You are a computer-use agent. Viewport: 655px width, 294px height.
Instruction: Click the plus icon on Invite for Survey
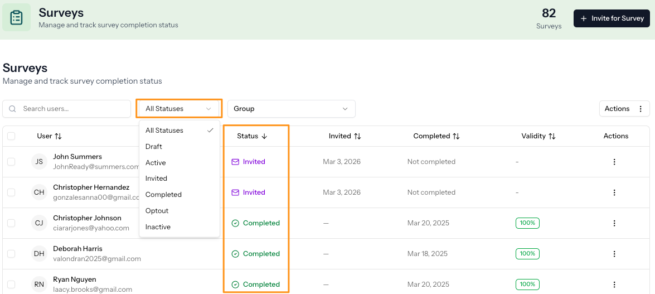tap(584, 18)
